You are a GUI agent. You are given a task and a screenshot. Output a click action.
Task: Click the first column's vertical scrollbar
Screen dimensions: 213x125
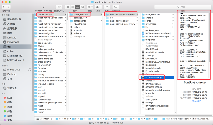click(68, 16)
